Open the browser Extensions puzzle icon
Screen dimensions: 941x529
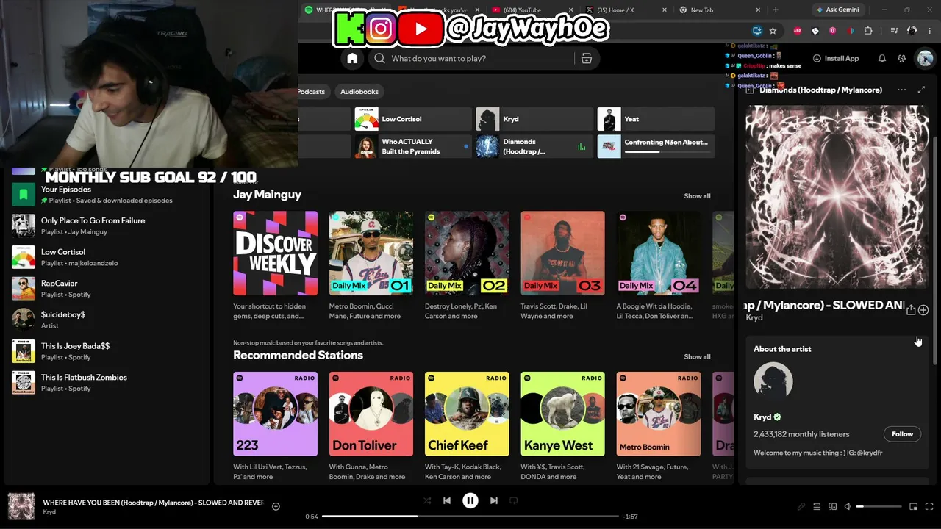tap(868, 31)
